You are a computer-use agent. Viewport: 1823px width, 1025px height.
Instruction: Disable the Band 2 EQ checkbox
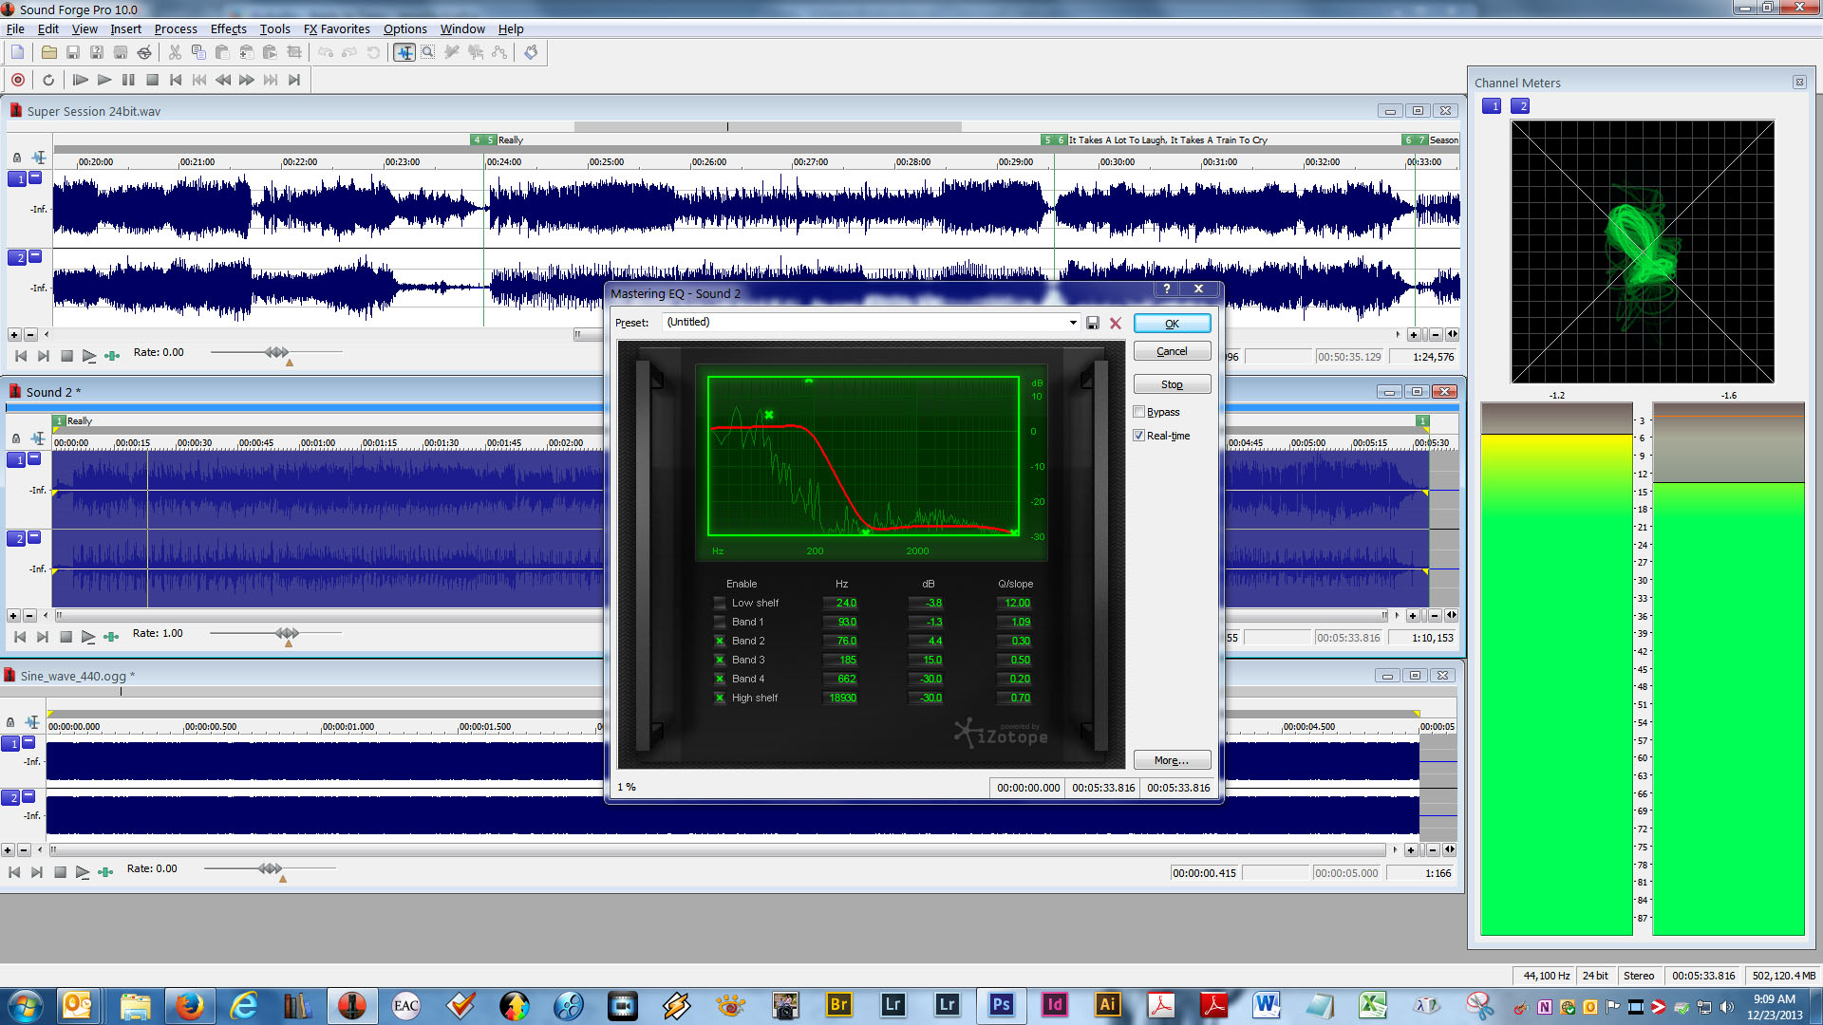(720, 641)
